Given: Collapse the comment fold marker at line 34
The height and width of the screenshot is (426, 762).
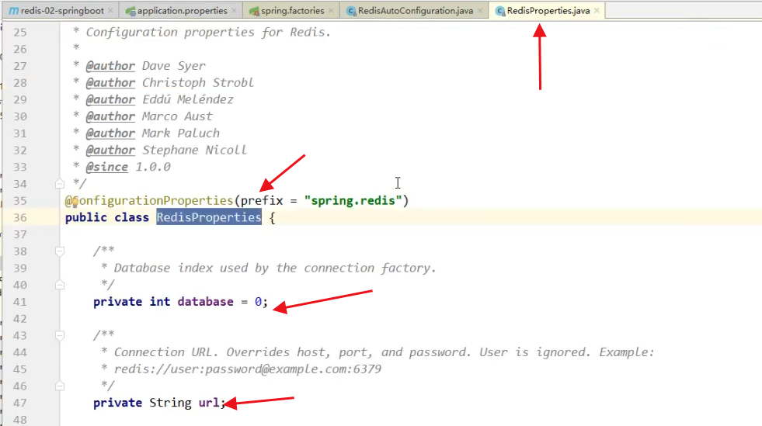Looking at the screenshot, I should (x=60, y=184).
